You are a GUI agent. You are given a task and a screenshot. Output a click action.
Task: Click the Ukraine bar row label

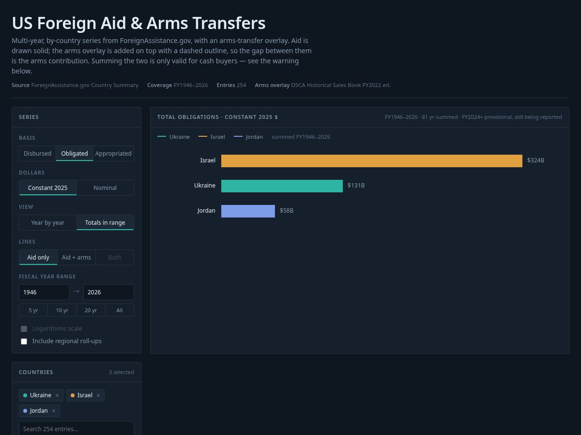pyautogui.click(x=205, y=186)
